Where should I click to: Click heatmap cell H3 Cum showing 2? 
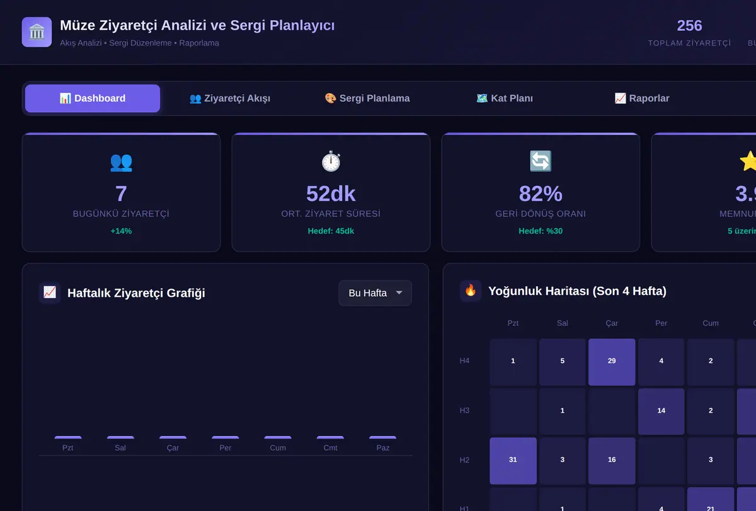pos(711,411)
